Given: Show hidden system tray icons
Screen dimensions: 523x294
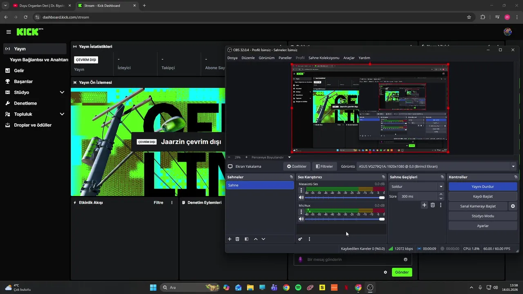Looking at the screenshot, I should pos(471,287).
